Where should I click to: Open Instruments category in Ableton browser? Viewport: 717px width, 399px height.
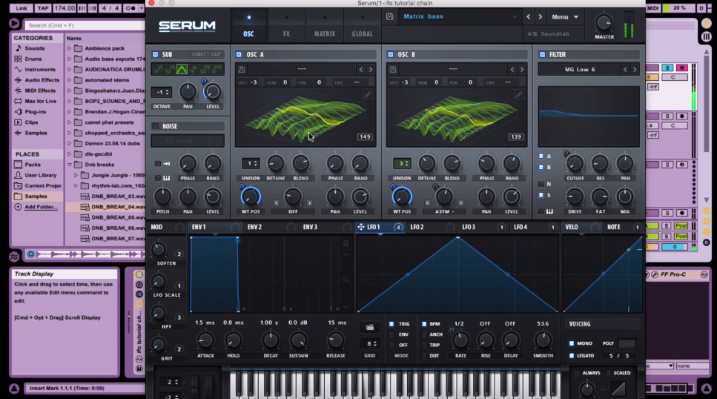[40, 69]
